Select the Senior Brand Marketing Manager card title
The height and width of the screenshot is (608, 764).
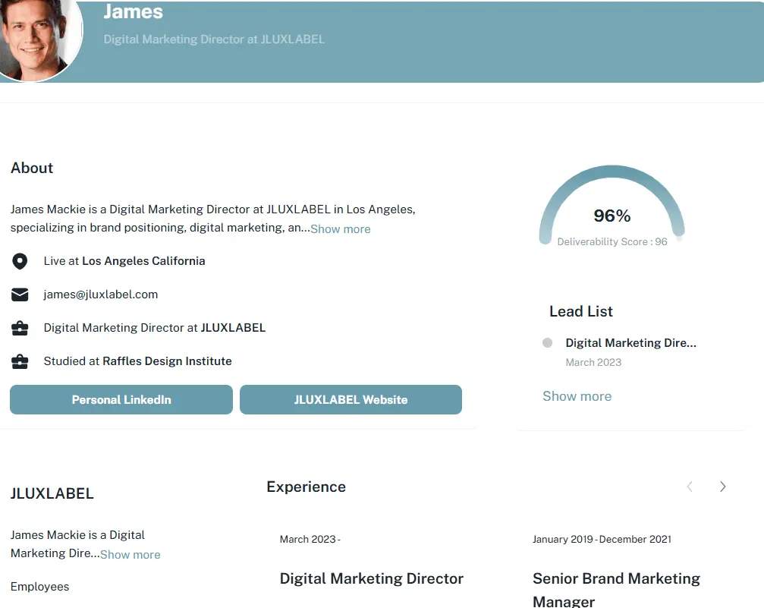tap(616, 590)
